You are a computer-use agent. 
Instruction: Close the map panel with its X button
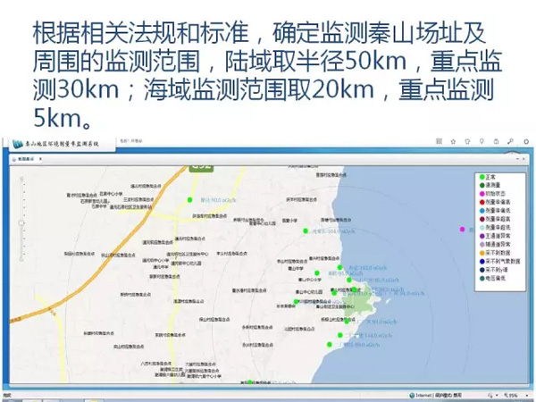pos(523,159)
